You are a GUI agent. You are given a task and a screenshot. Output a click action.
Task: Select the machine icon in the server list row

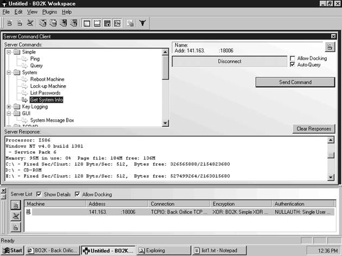pos(29,212)
